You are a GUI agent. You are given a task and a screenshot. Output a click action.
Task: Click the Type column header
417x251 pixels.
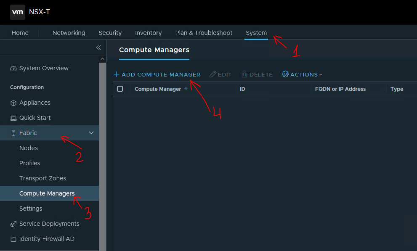pyautogui.click(x=396, y=89)
